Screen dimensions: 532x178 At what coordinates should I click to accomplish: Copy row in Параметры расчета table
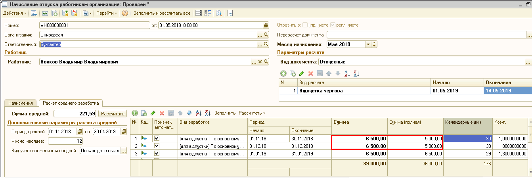(293, 73)
